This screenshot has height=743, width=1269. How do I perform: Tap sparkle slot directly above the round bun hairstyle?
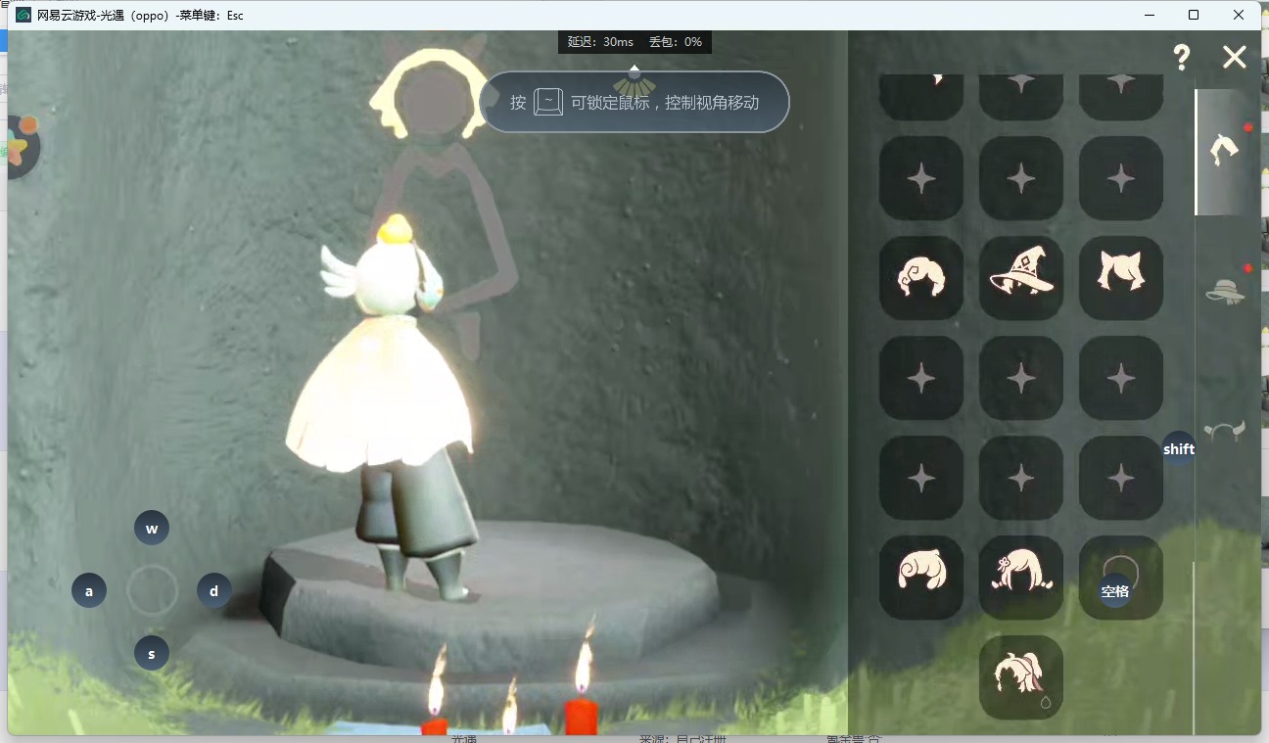click(921, 478)
